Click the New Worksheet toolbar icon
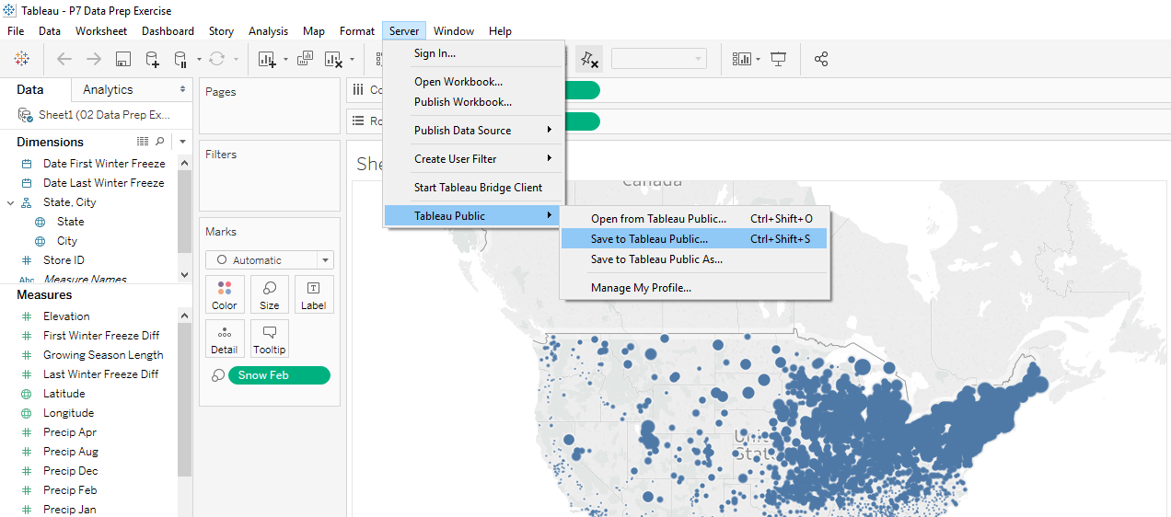The image size is (1171, 517). pyautogui.click(x=267, y=59)
